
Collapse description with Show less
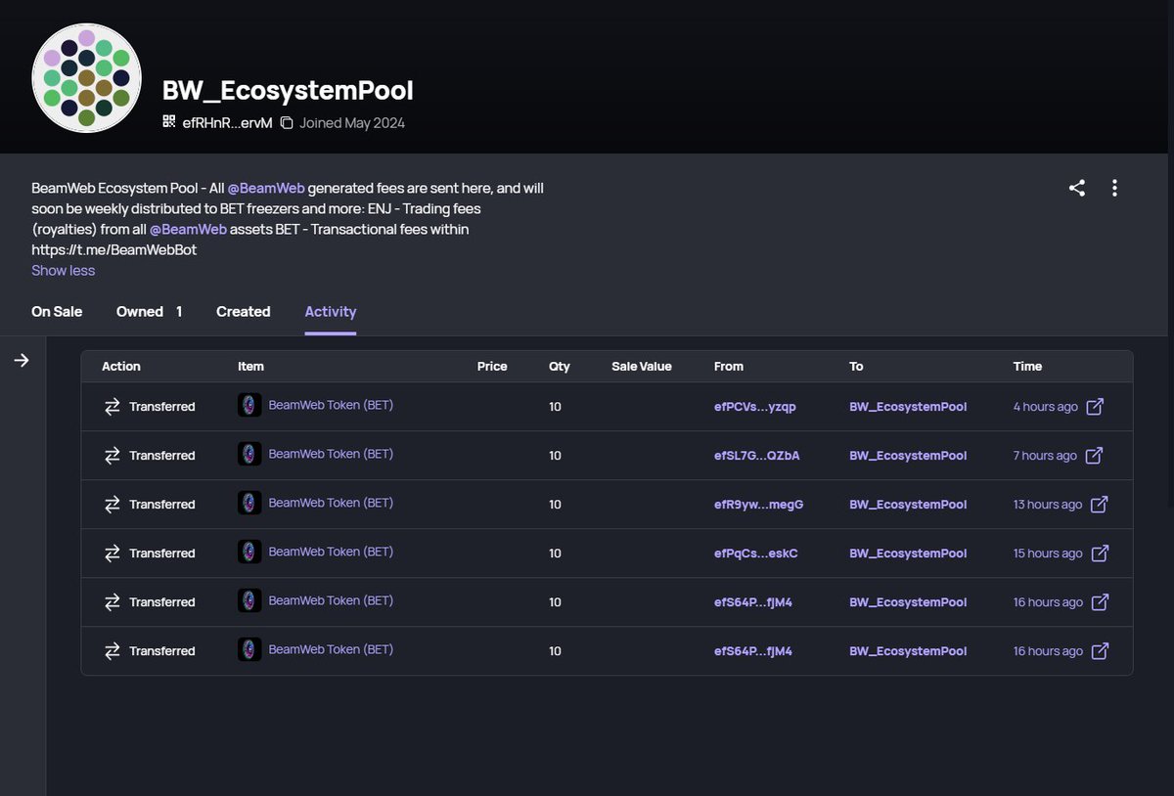63,270
